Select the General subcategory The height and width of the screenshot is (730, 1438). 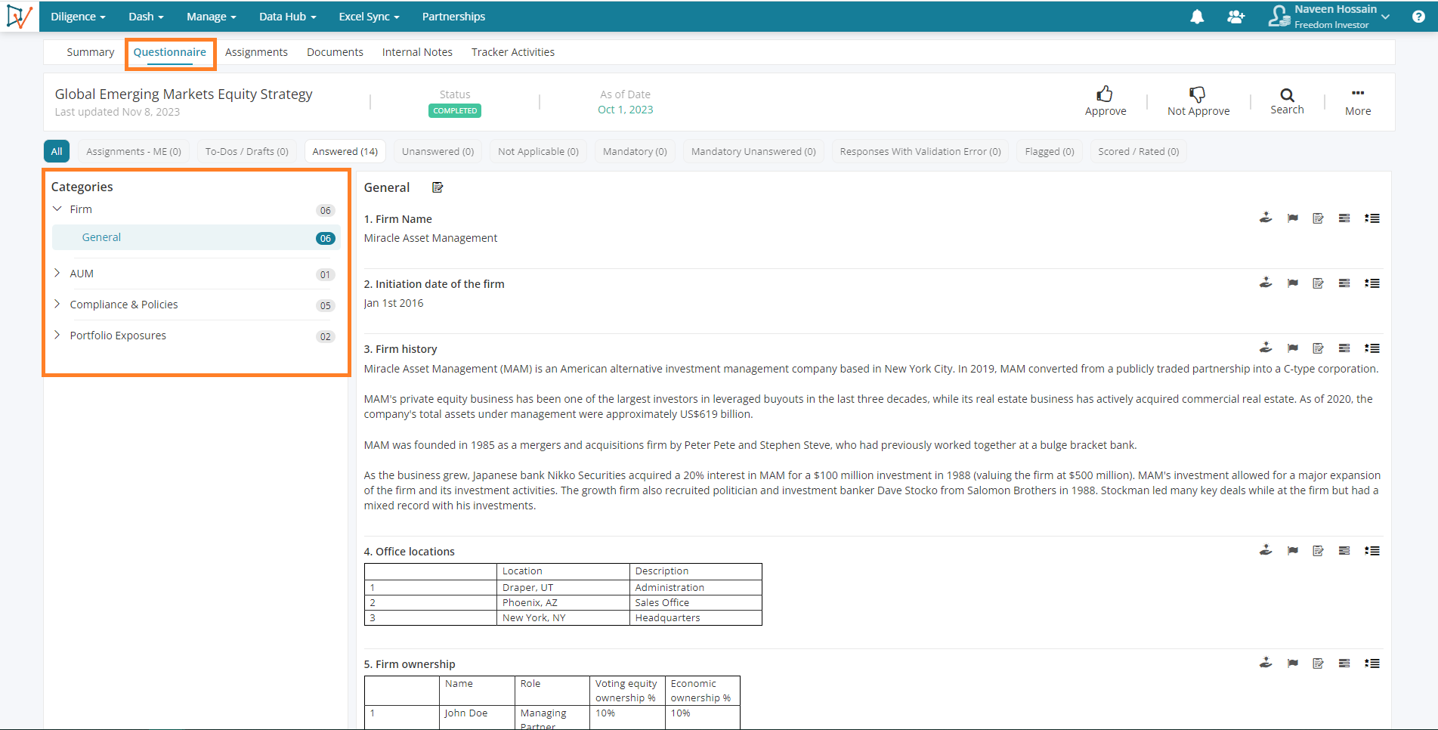click(196, 237)
